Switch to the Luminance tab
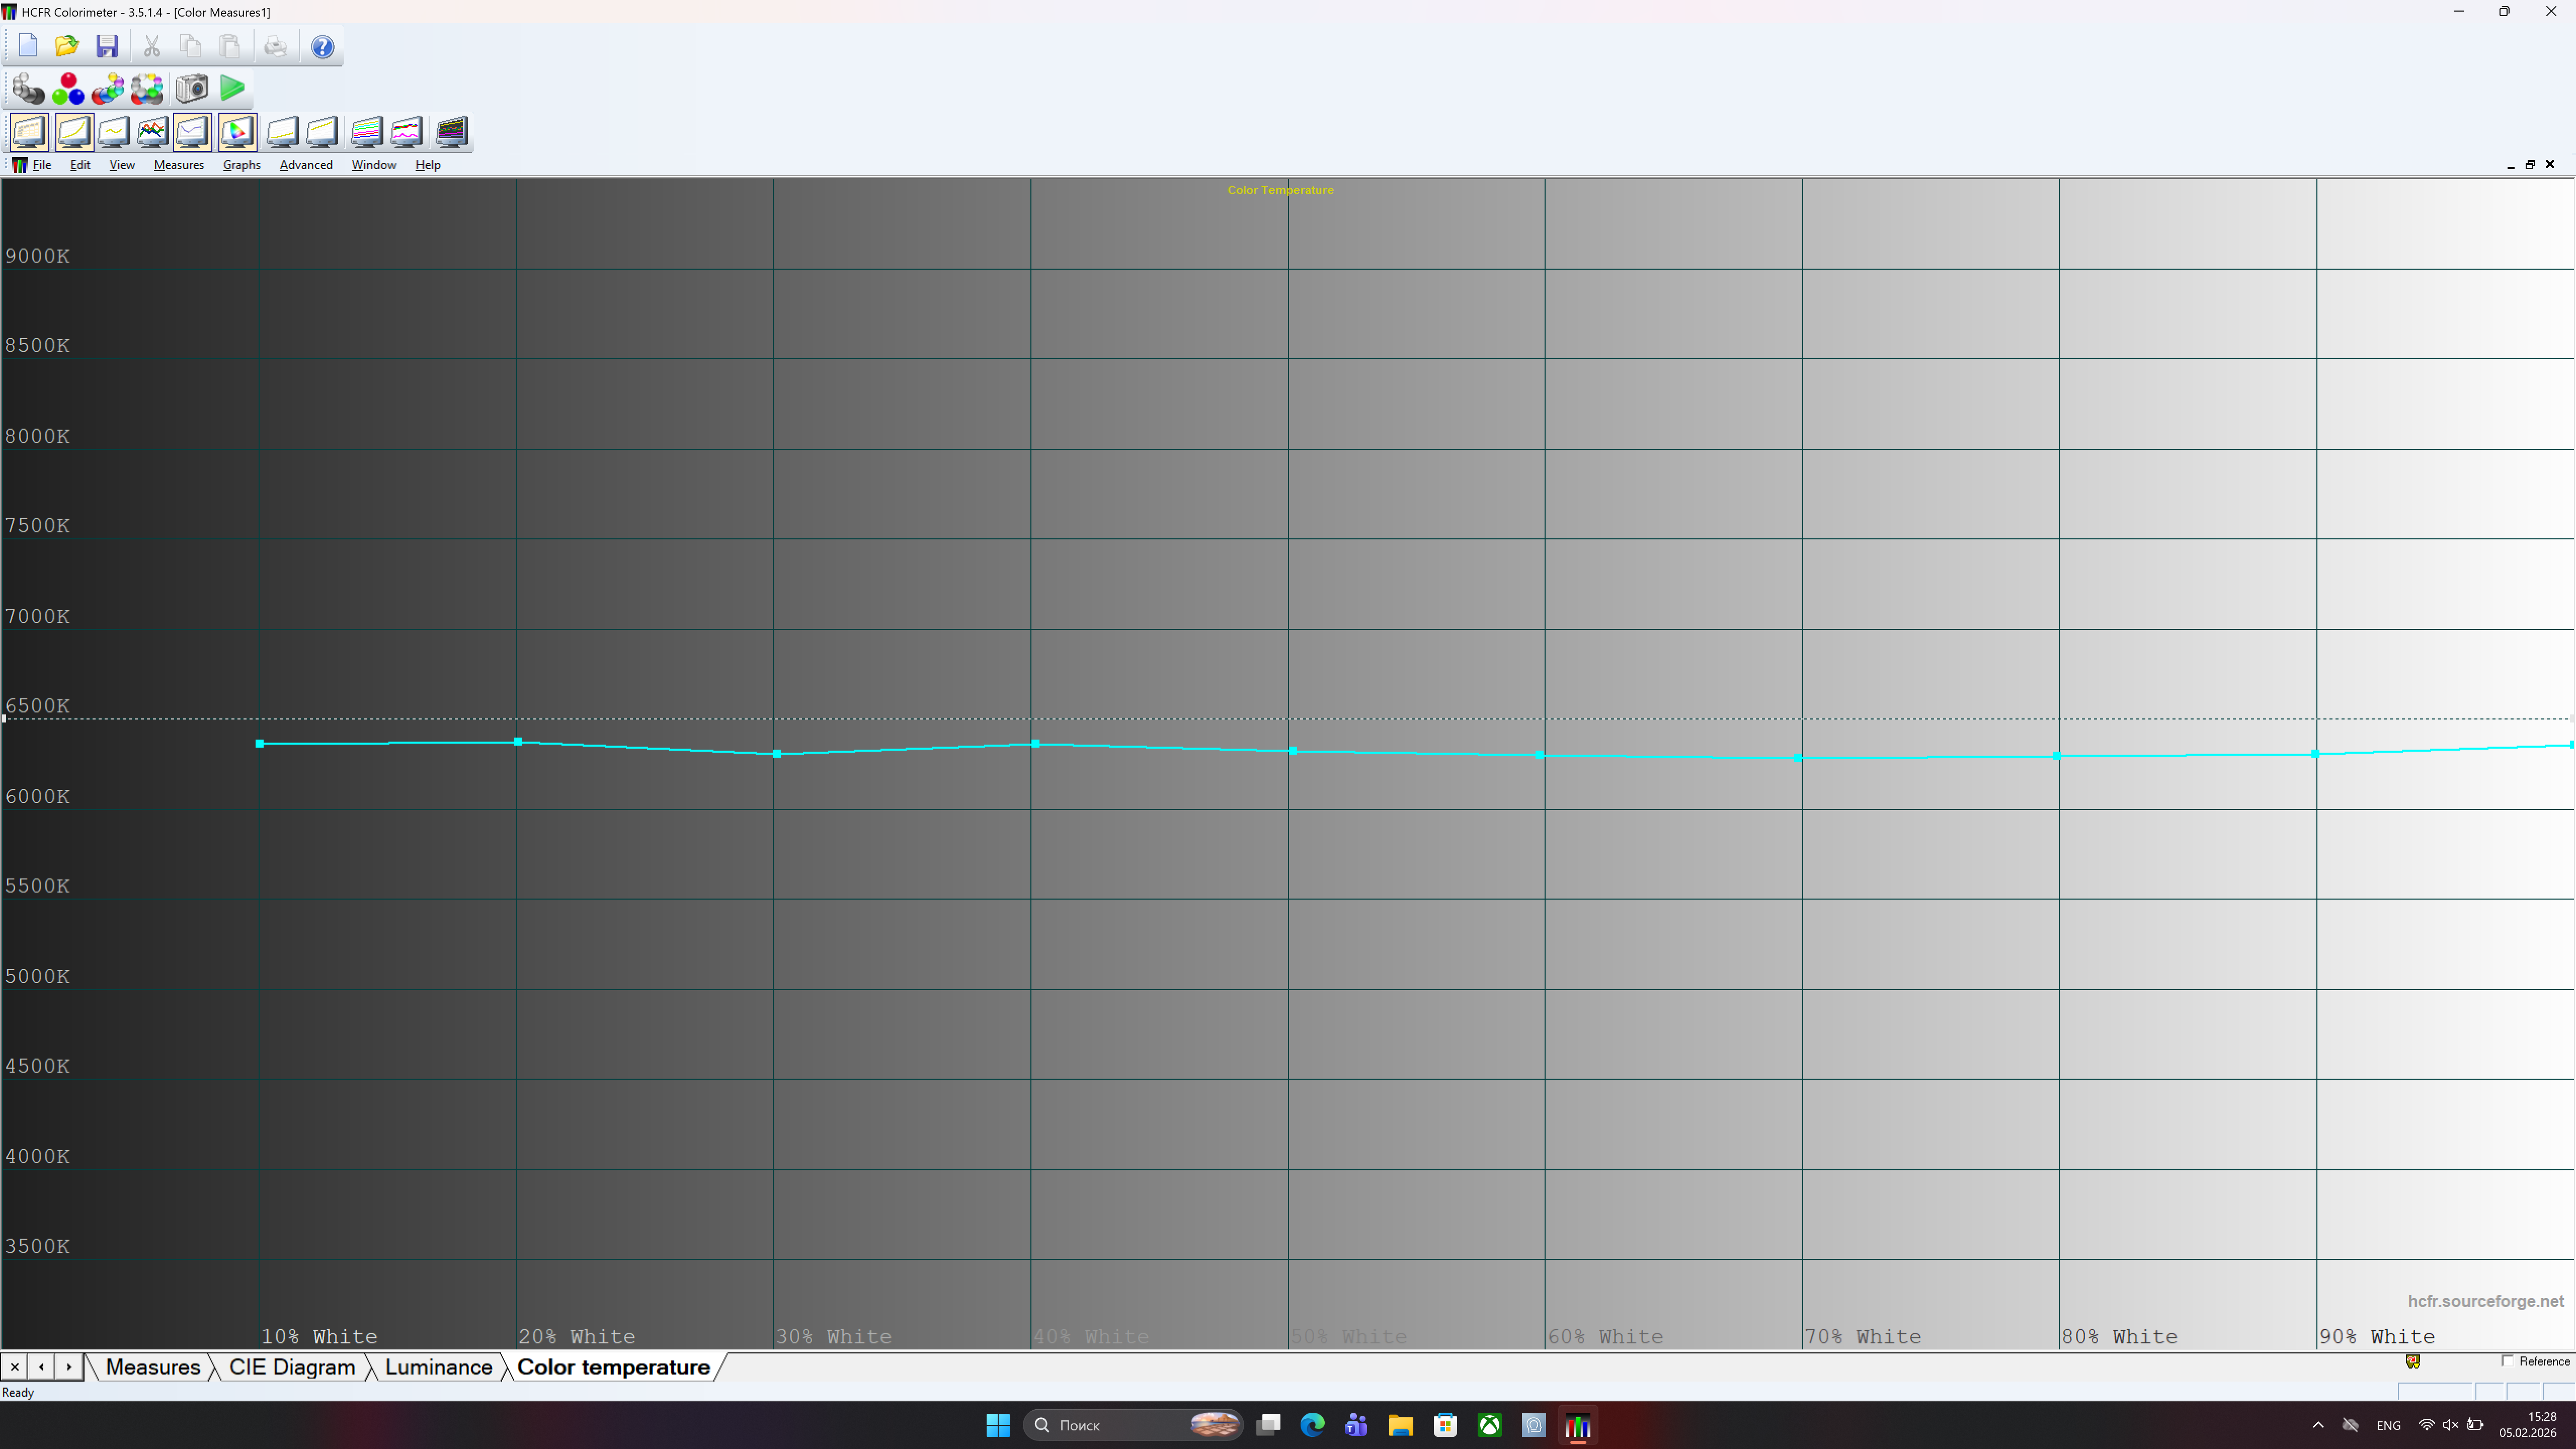 pos(438,1367)
